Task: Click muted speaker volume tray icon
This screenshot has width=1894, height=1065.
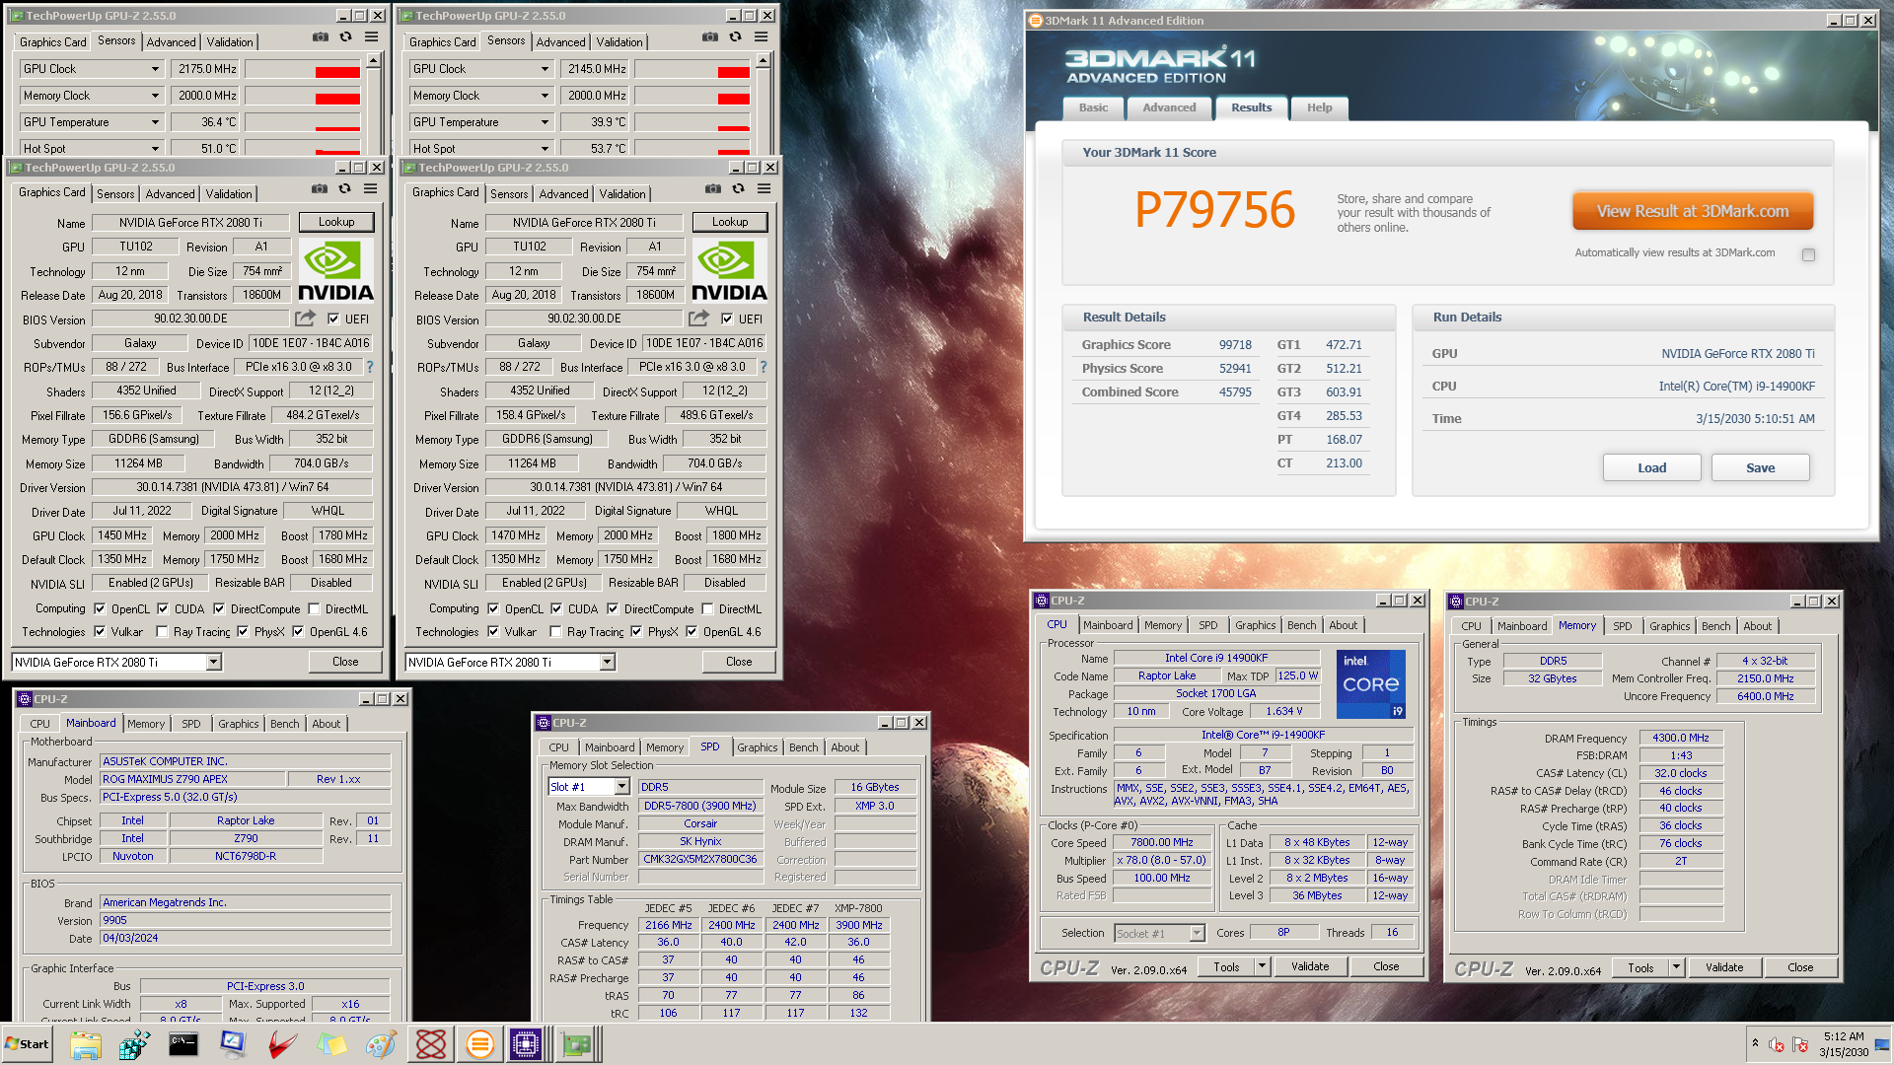Action: point(1777,1044)
